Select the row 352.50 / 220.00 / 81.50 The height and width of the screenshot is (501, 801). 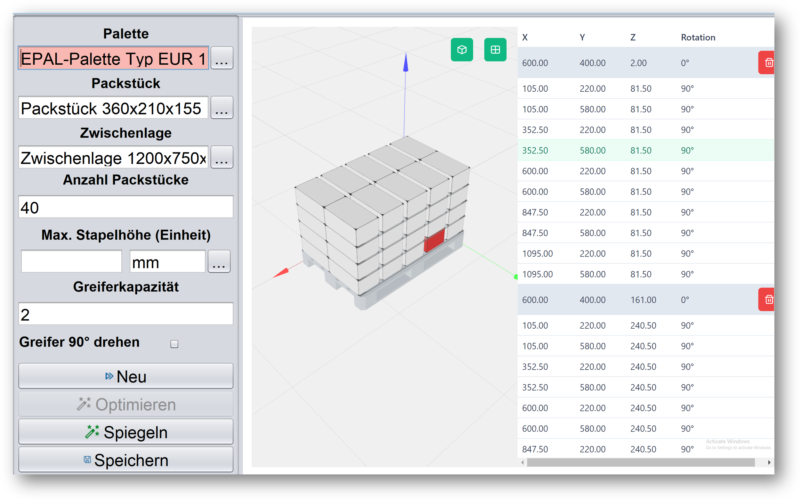646,130
